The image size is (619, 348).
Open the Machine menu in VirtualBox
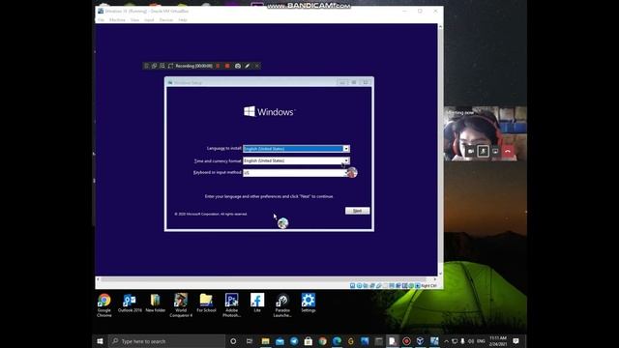click(117, 19)
